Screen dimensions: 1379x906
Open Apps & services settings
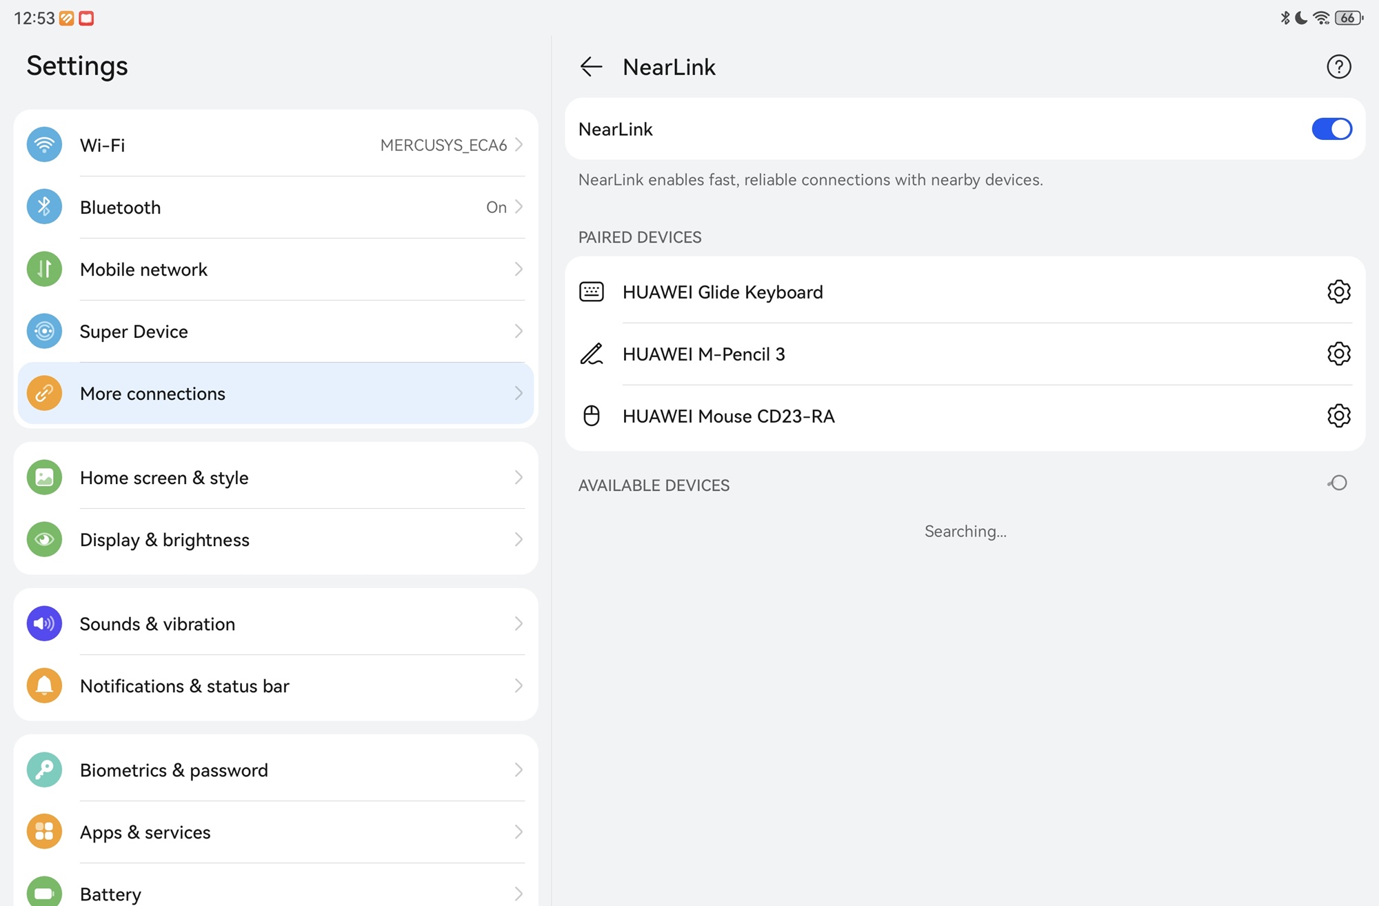[x=276, y=832]
